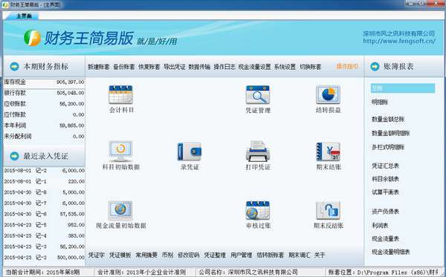The height and width of the screenshot is (277, 446).
Task: Open 试算平衡表 report
Action: [385, 192]
